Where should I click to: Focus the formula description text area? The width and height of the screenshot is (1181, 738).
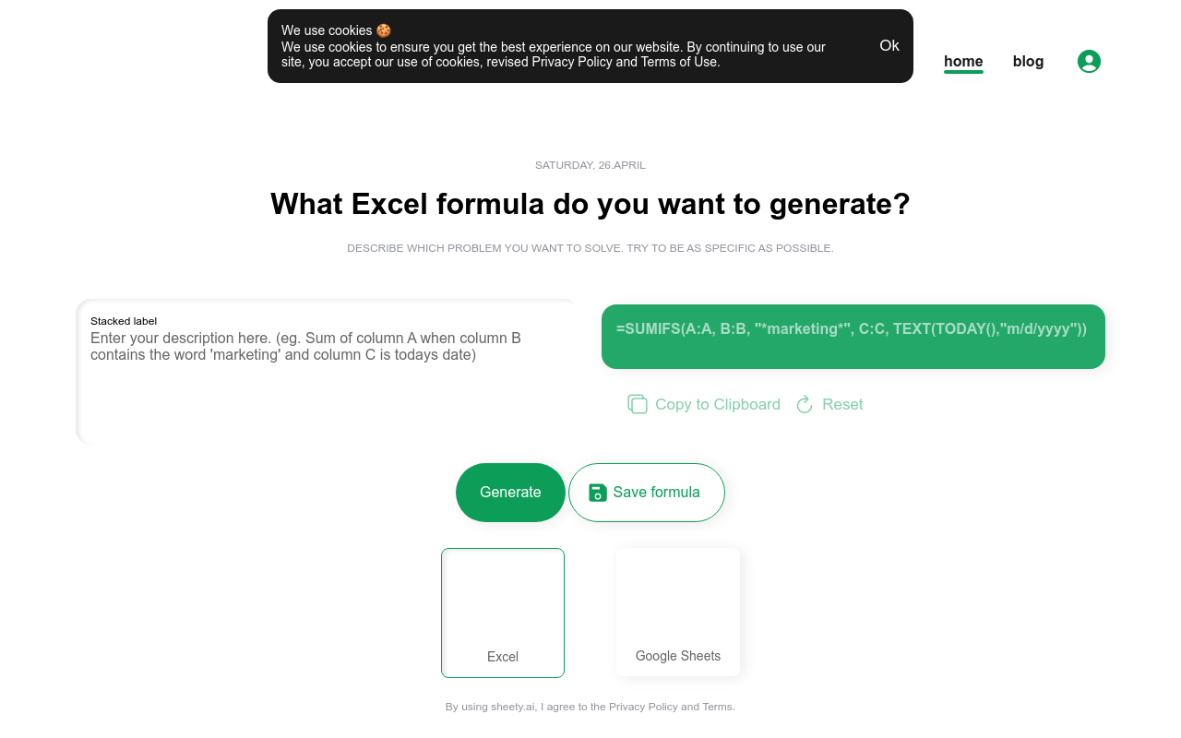tap(328, 372)
